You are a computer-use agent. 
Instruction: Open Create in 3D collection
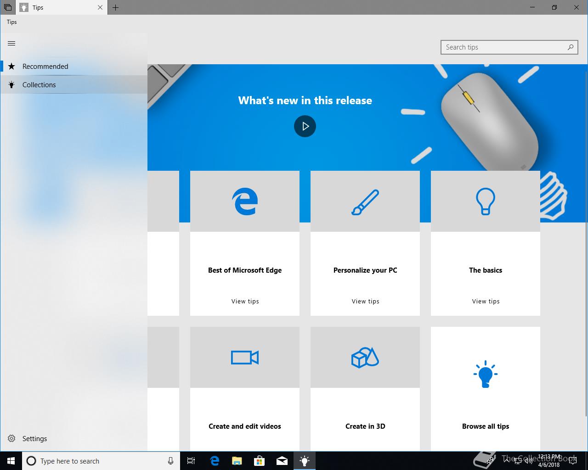tap(365, 426)
